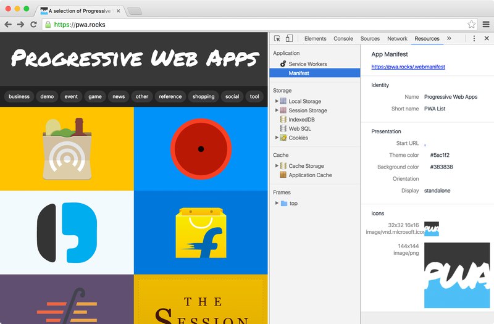Click the browser back arrow
The width and height of the screenshot is (494, 324).
point(8,25)
